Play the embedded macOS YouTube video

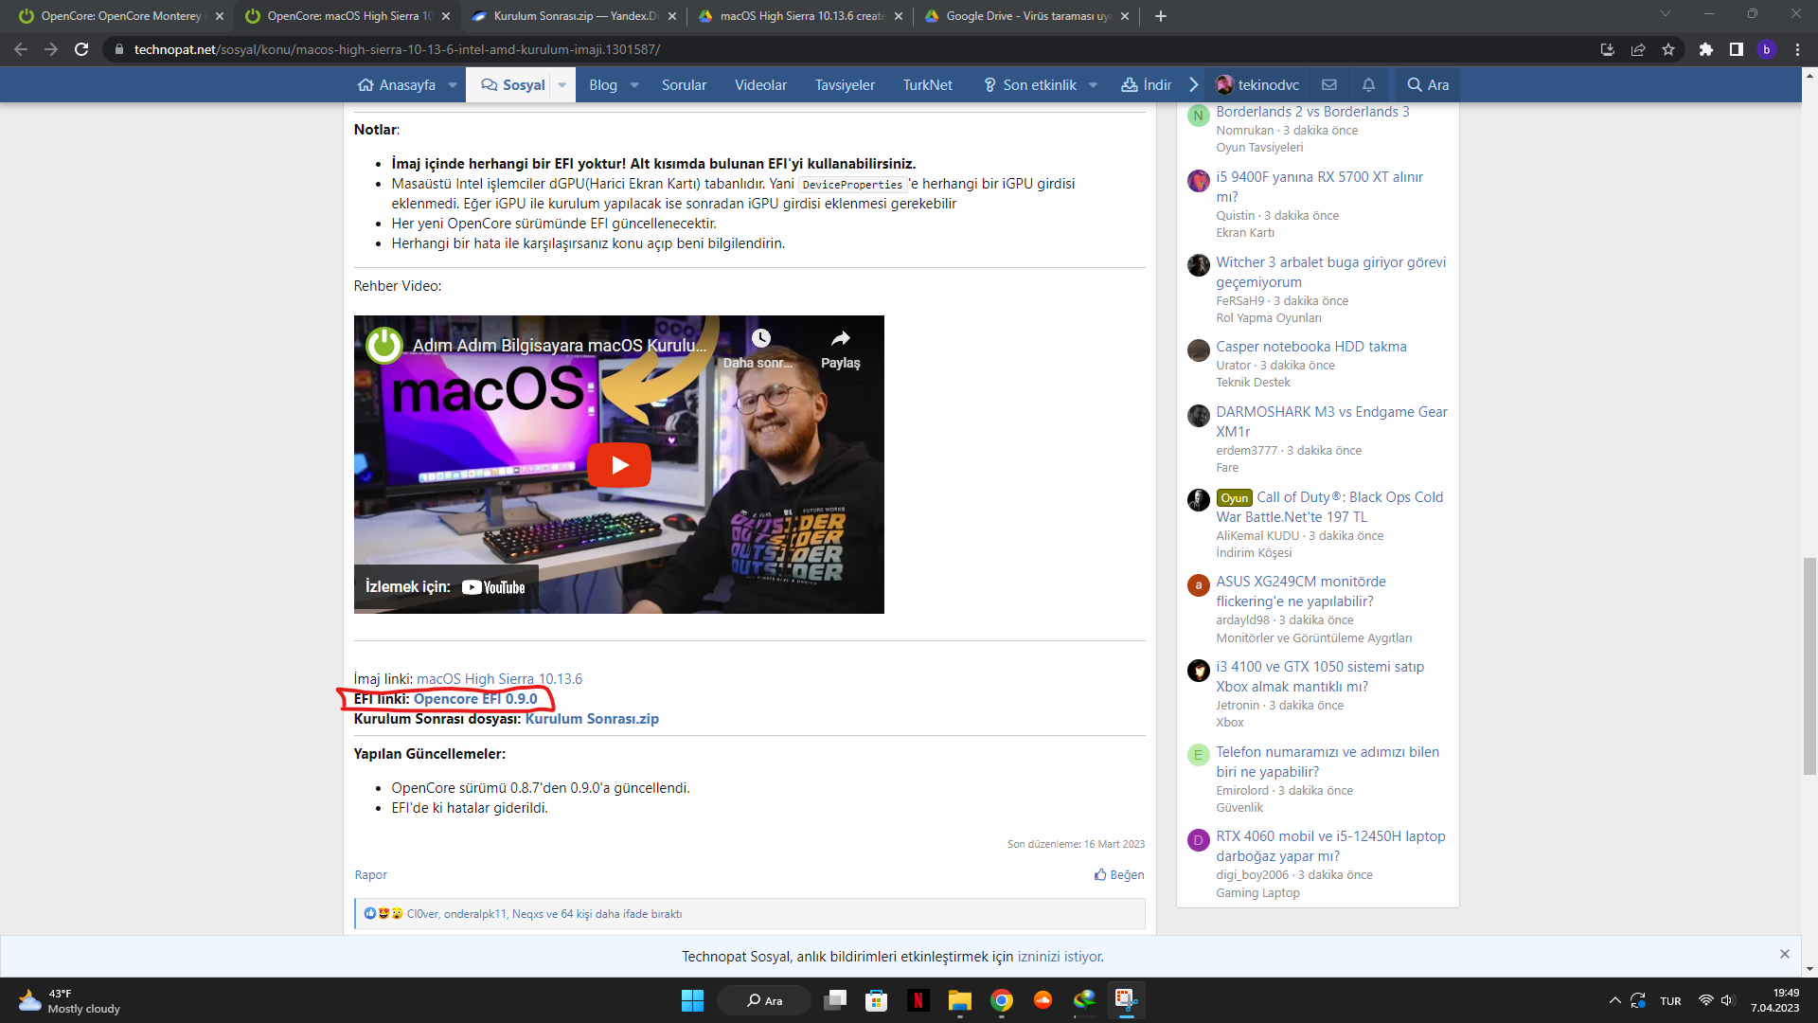[618, 464]
